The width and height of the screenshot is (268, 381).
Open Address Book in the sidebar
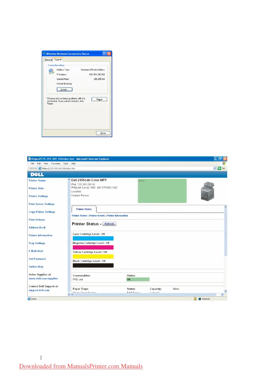click(37, 228)
